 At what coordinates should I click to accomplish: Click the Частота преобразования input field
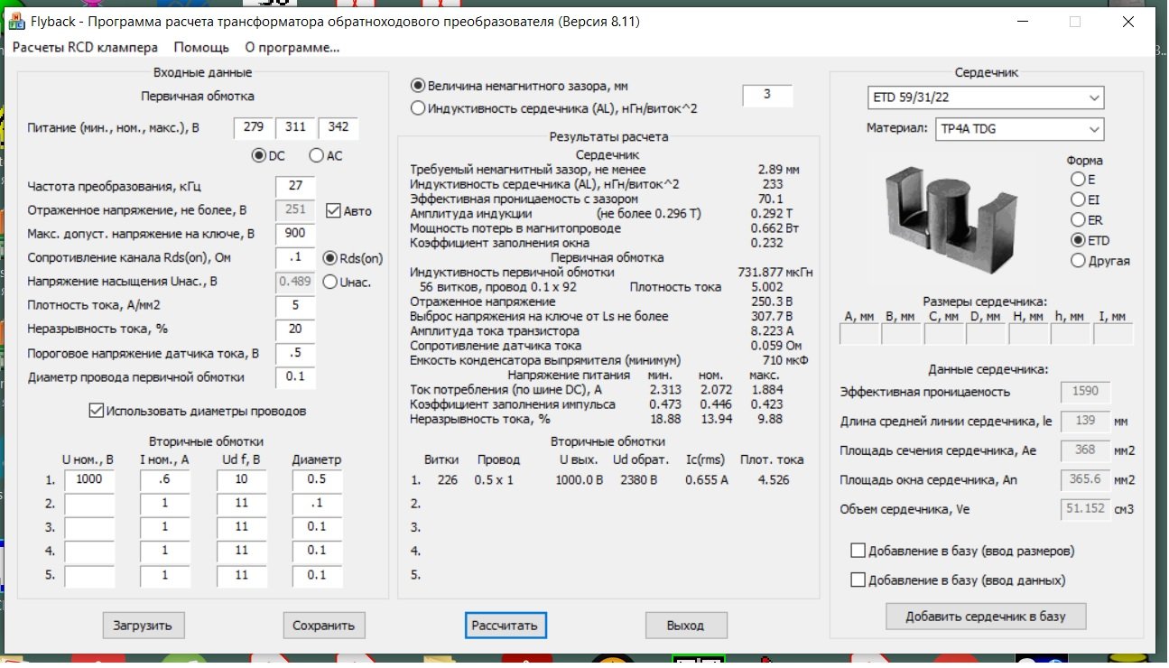click(x=295, y=187)
